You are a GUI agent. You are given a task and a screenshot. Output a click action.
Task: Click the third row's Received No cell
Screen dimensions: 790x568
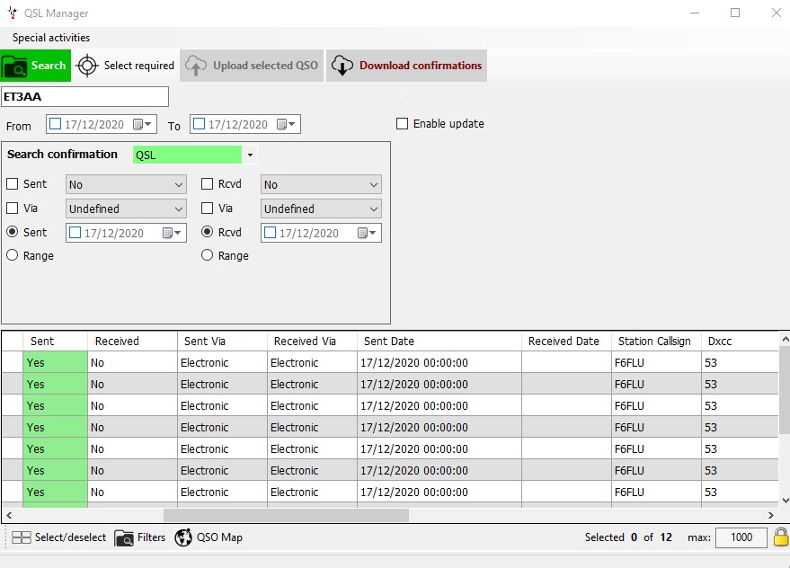click(133, 405)
